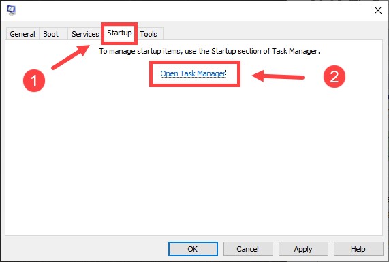The height and width of the screenshot is (262, 389).
Task: Click the System Configuration icon in title bar
Action: (12, 10)
